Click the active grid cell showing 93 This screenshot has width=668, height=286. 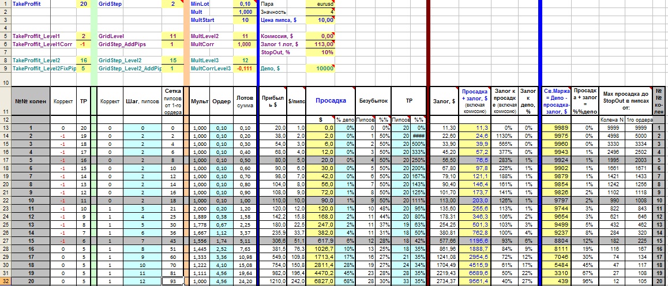click(x=173, y=282)
